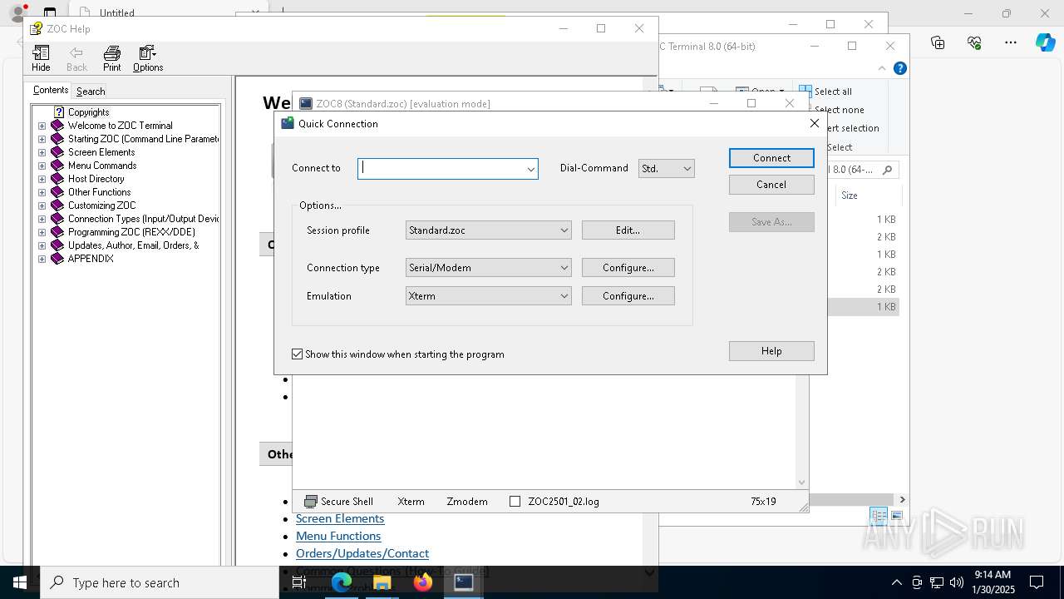Image resolution: width=1064 pixels, height=599 pixels.
Task: Select Host Directory in the help tree
Action: tap(96, 179)
